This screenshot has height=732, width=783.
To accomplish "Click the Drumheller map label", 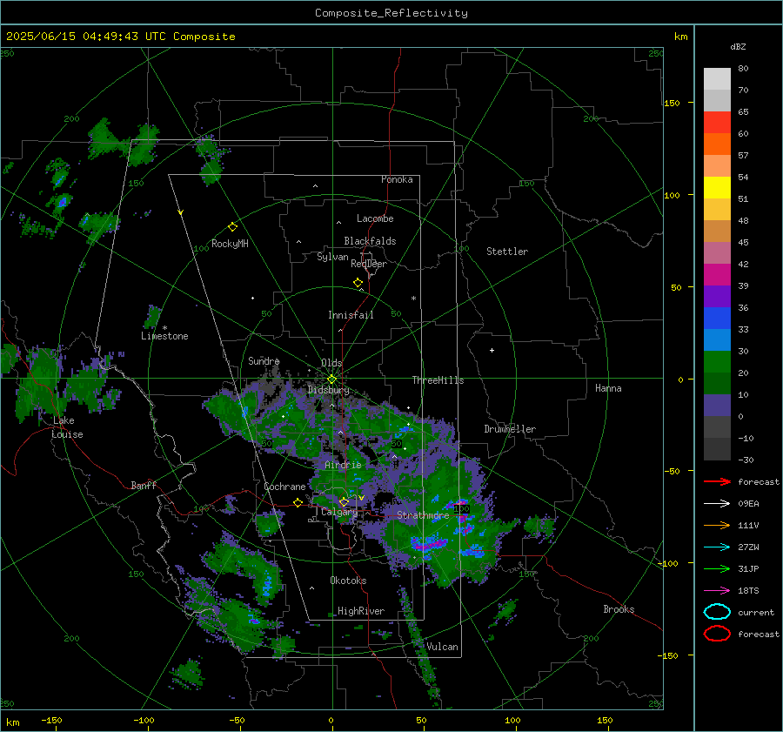I will pos(510,429).
